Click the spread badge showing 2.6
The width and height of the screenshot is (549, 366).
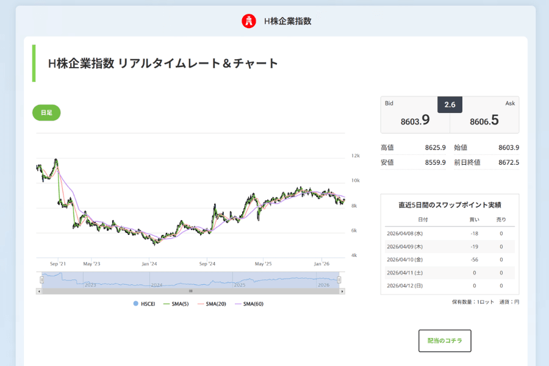450,104
